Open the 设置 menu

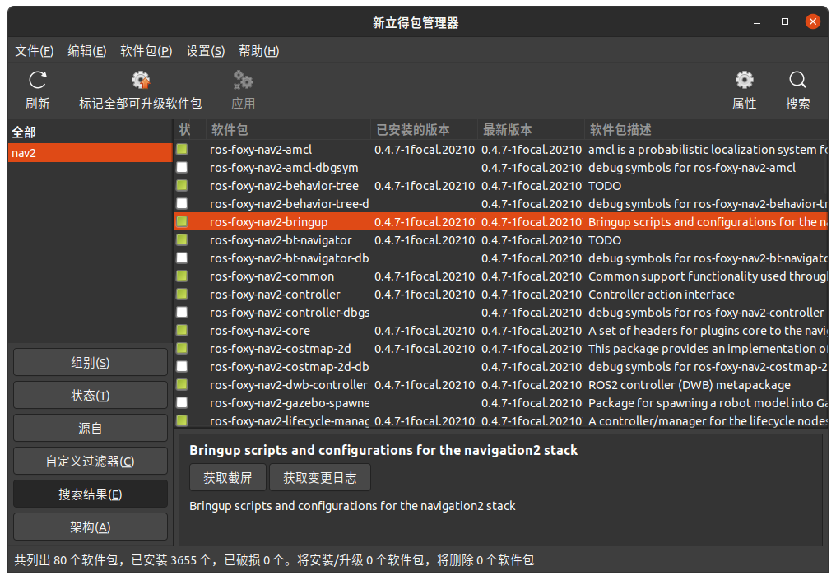pyautogui.click(x=205, y=50)
